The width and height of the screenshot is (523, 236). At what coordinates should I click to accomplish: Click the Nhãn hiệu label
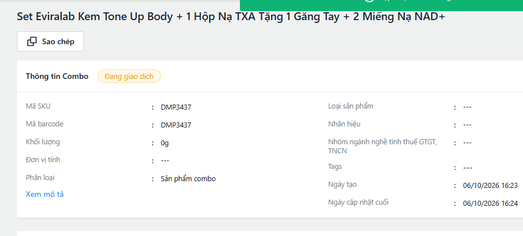[x=344, y=124]
